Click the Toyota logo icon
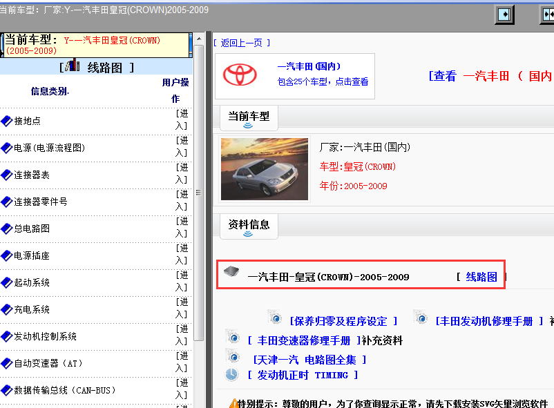Image resolution: width=554 pixels, height=408 pixels. (x=240, y=75)
